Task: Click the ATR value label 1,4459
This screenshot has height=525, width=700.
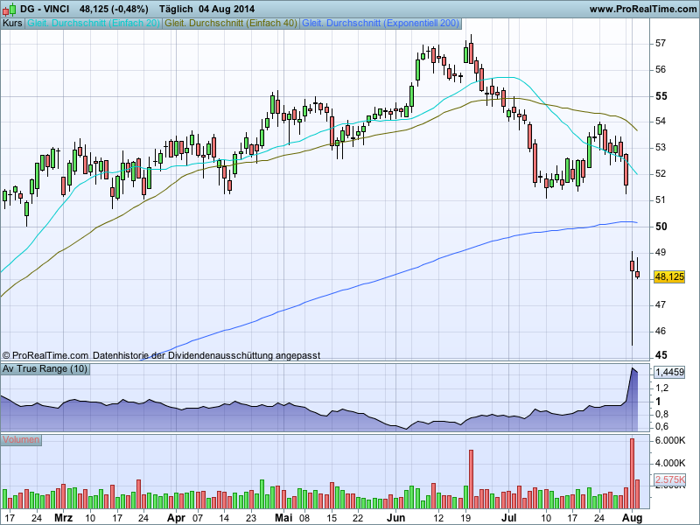Action: (x=669, y=372)
